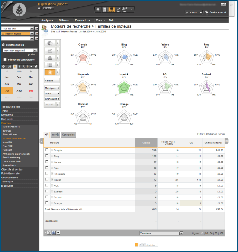The image size is (238, 252).
Task: Check the Orange row checkbox
Action: (x=47, y=203)
